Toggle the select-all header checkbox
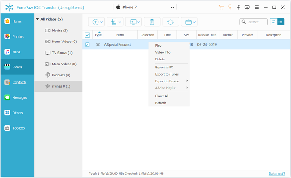The width and height of the screenshot is (291, 178). tap(87, 35)
